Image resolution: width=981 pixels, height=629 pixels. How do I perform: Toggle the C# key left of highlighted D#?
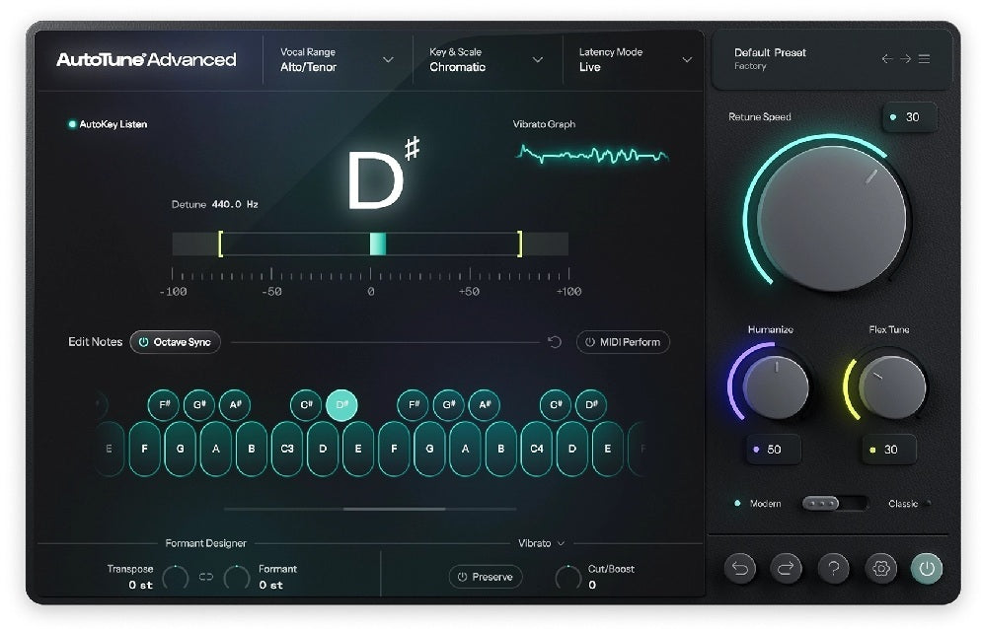306,404
